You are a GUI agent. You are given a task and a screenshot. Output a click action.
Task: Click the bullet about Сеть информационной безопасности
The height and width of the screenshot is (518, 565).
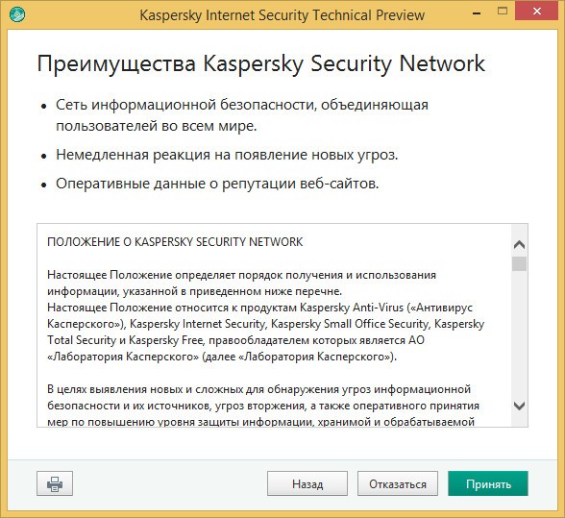coord(242,115)
